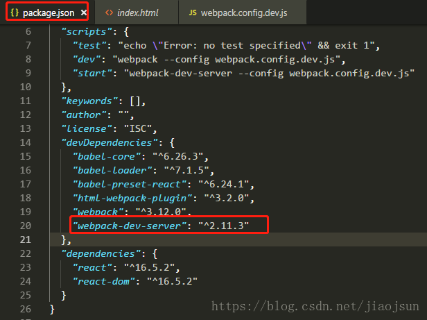Switch to the package.json tab
Viewport: 427px width, 320px height.
click(47, 12)
